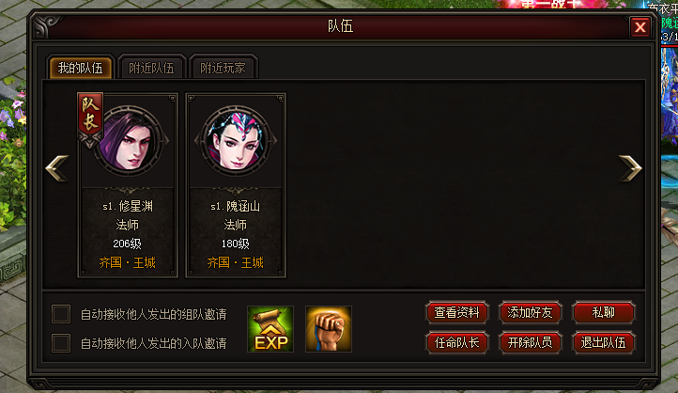The width and height of the screenshot is (678, 393).
Task: Click the 查看资料 button
Action: point(456,312)
